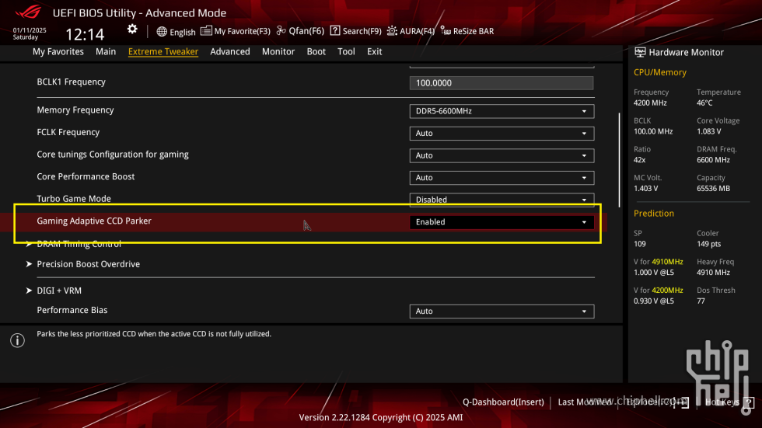762x428 pixels.
Task: Open Memory Frequency DDR5-6600MHz dropdown
Action: click(502, 111)
